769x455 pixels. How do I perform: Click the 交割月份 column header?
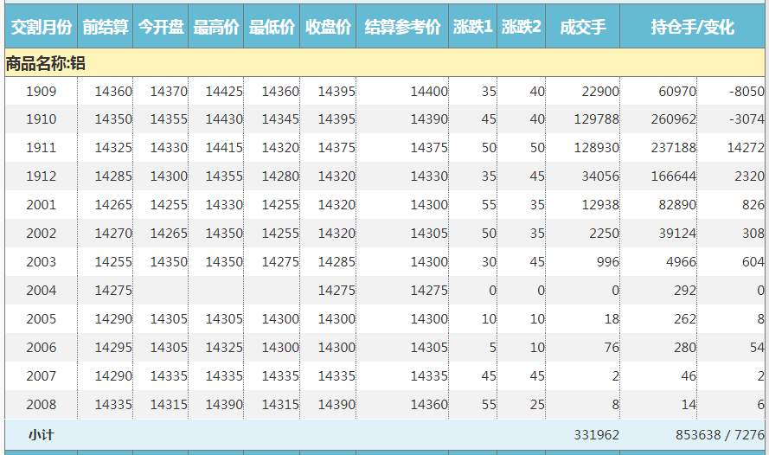41,28
